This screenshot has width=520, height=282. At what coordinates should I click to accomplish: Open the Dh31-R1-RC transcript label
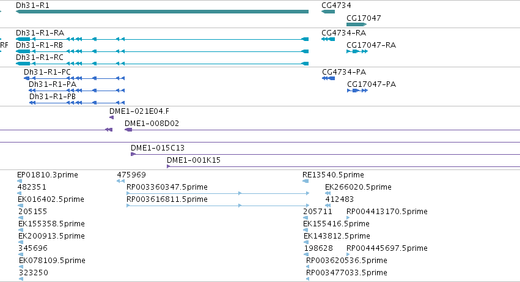point(40,57)
